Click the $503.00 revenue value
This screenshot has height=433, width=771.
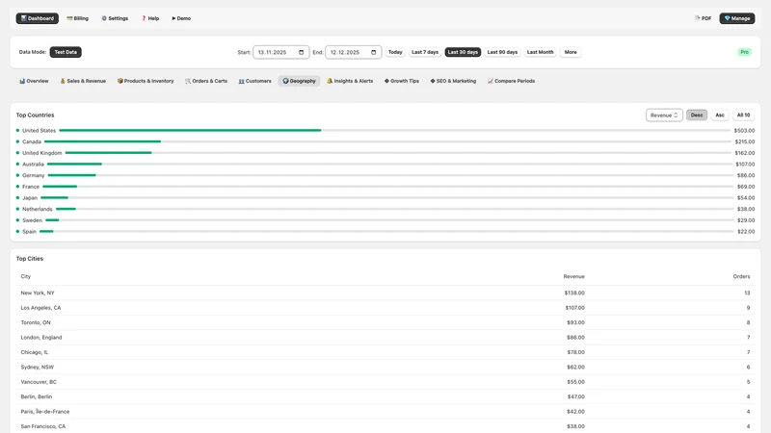744,131
